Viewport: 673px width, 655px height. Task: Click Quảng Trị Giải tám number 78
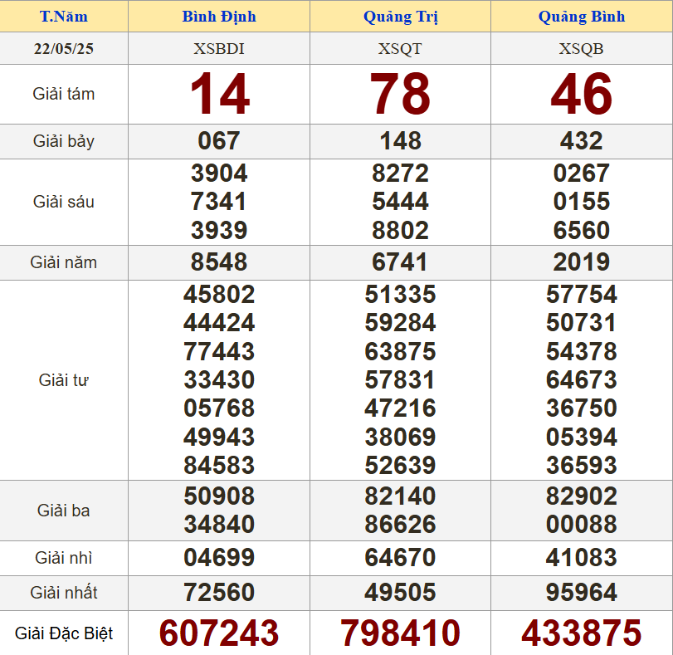coord(400,94)
